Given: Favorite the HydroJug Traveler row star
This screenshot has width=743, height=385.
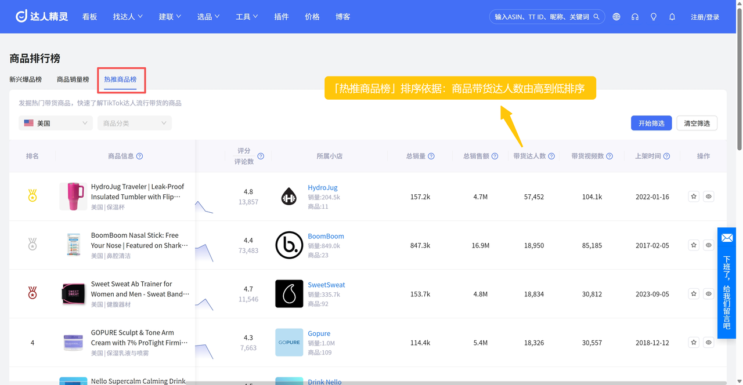Looking at the screenshot, I should point(694,197).
